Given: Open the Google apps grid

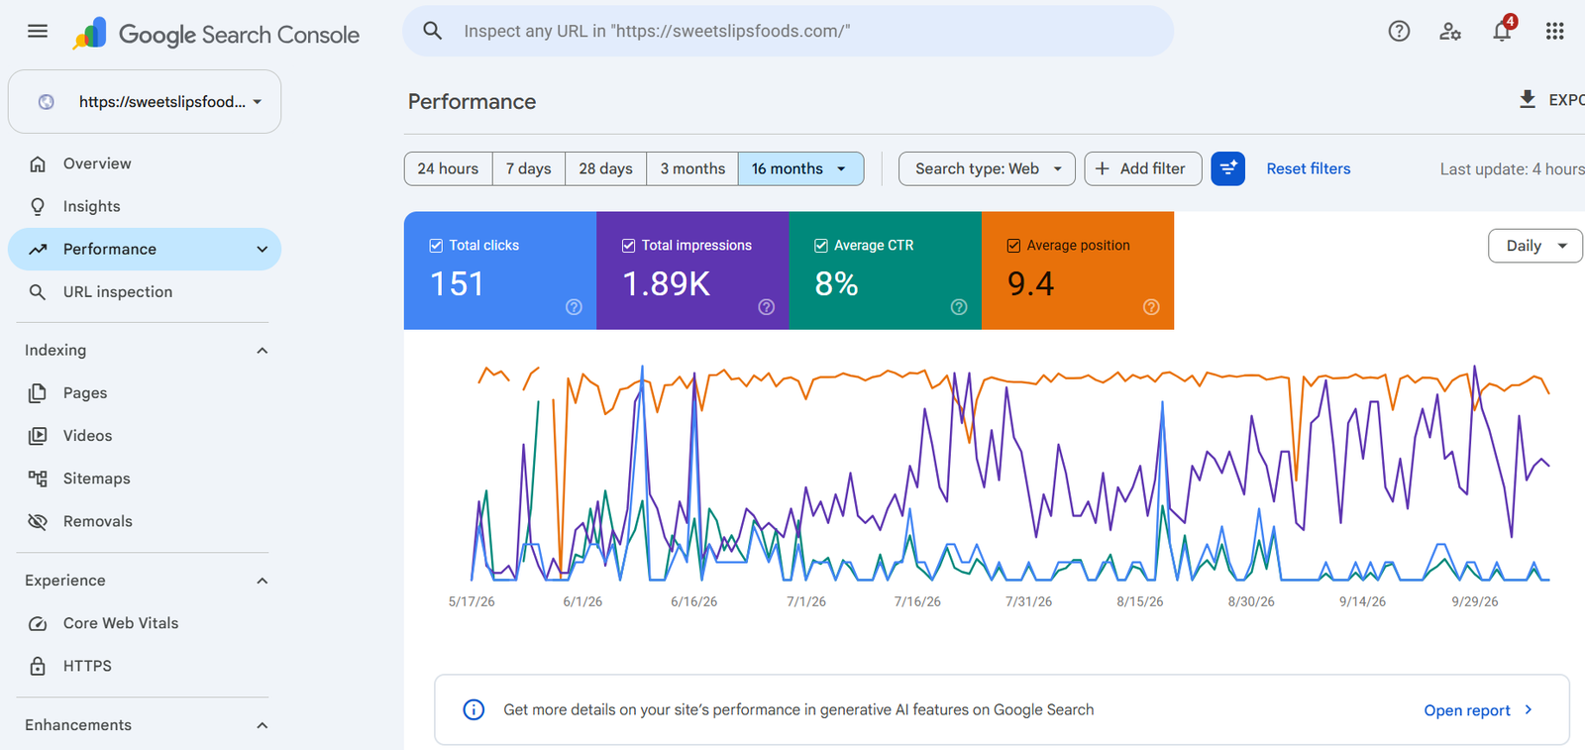Looking at the screenshot, I should click(1555, 31).
